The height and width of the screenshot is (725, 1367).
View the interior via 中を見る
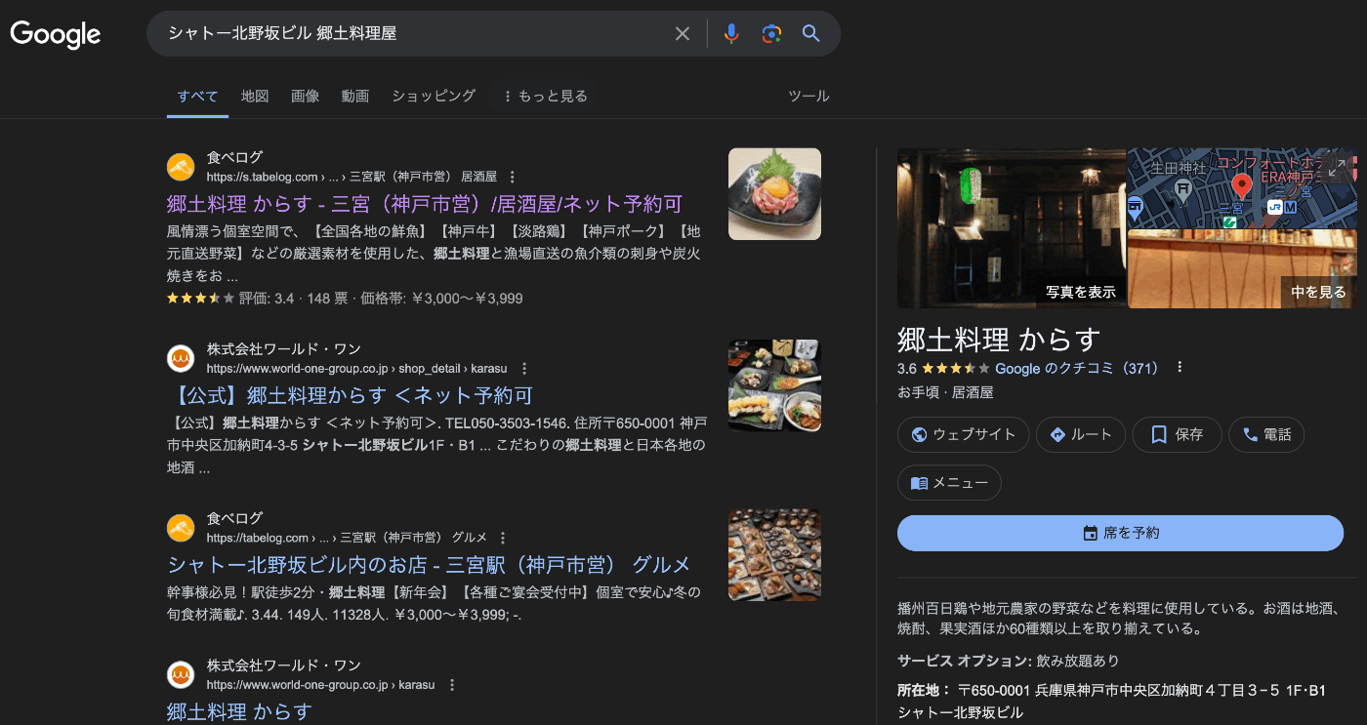[1318, 292]
